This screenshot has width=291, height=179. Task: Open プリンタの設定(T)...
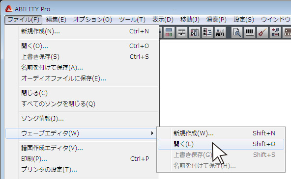tap(82, 170)
